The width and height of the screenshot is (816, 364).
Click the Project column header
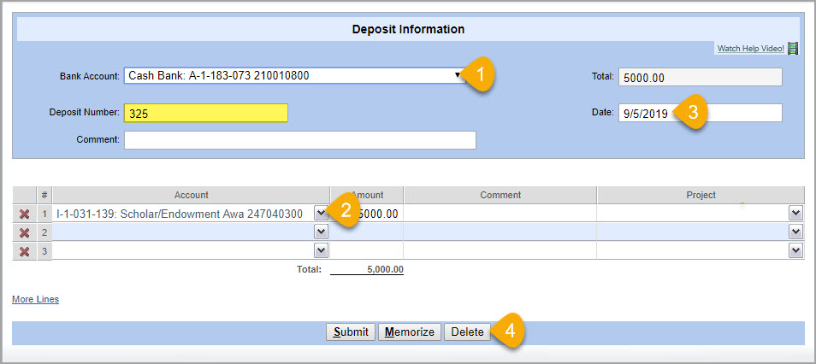pos(701,195)
